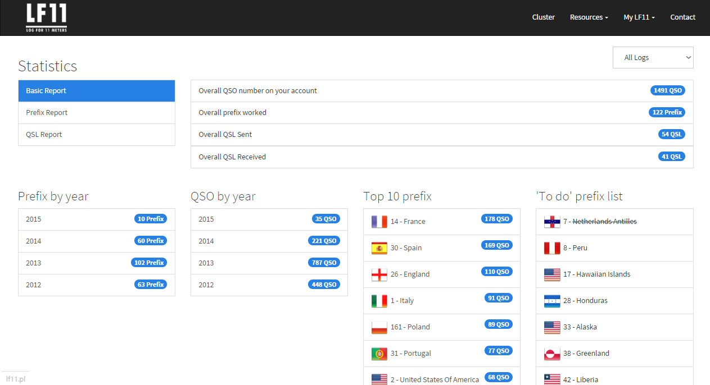Click the France flag icon
Image resolution: width=710 pixels, height=385 pixels.
click(379, 222)
